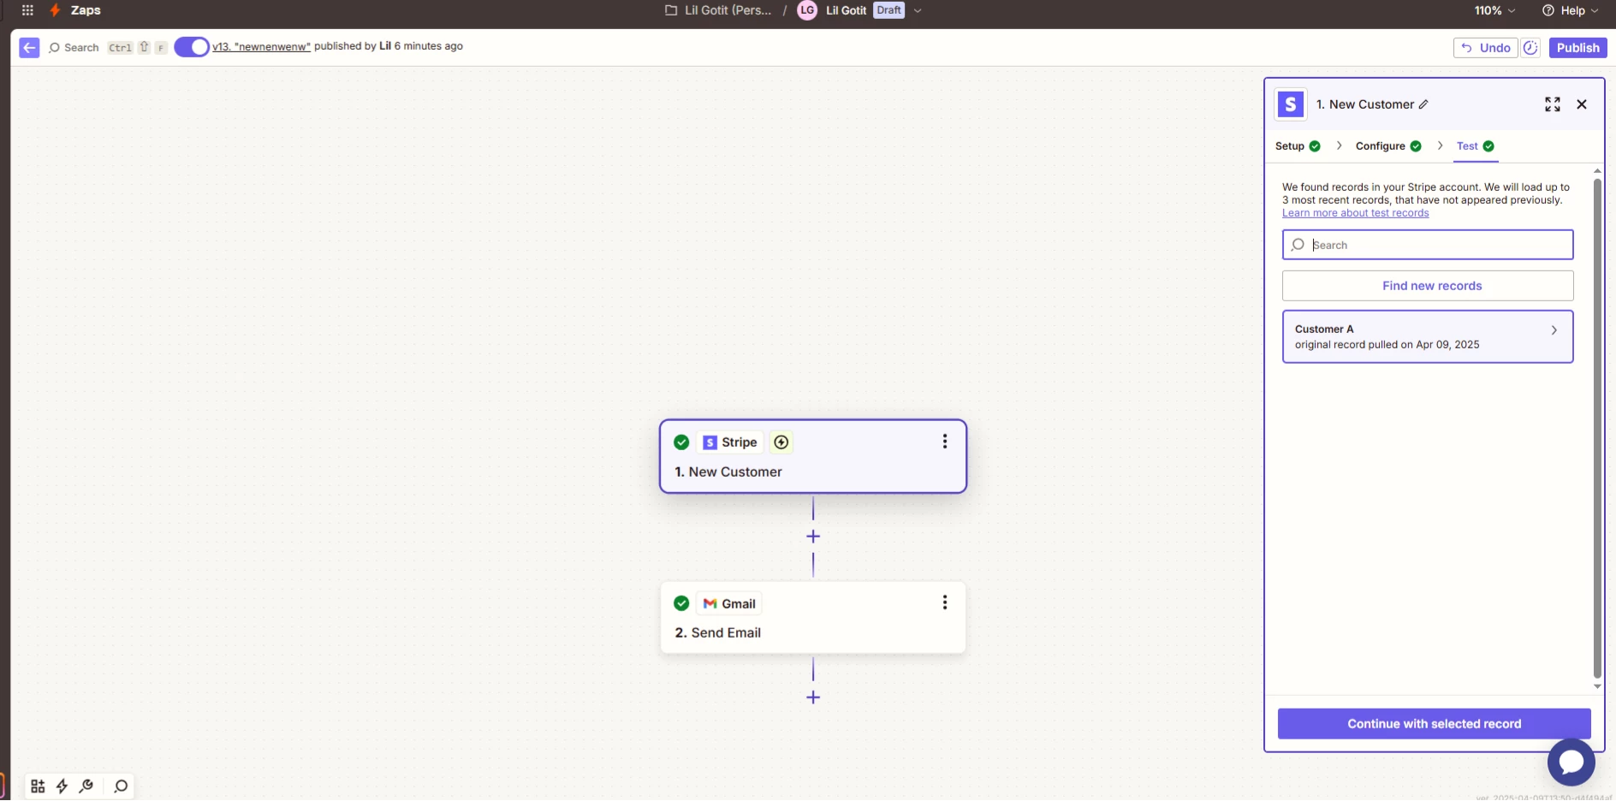Open the editor Search field in toolbar
Viewport: 1616px width, 801px height.
(x=74, y=48)
